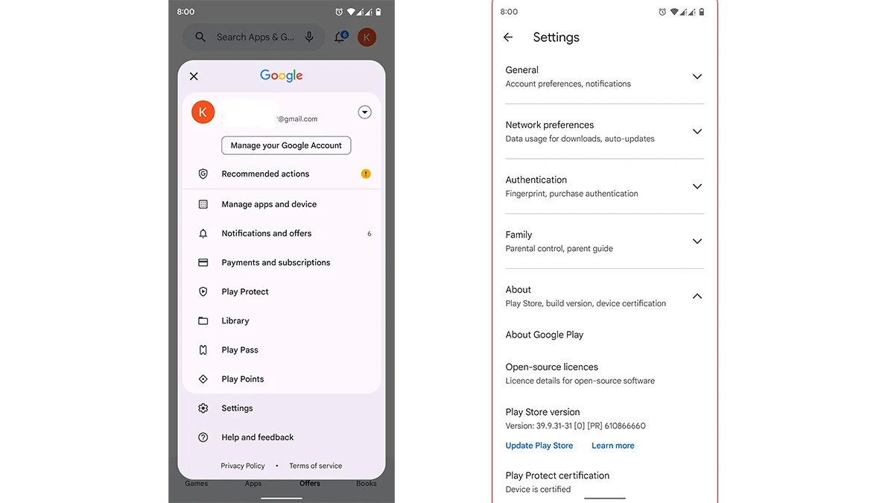Screen dimensions: 894x503
Task: Close the Google account menu
Action: click(x=194, y=76)
